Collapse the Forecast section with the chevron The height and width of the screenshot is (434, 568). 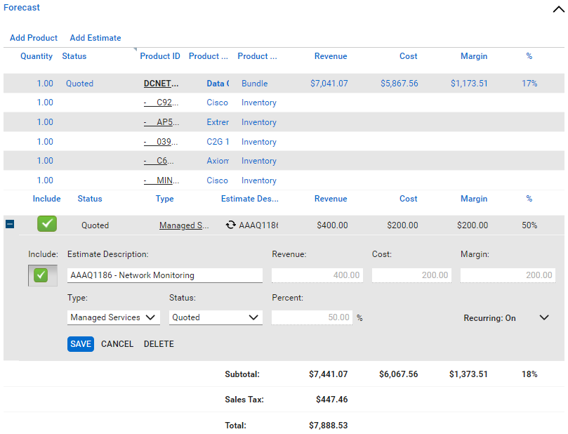557,8
